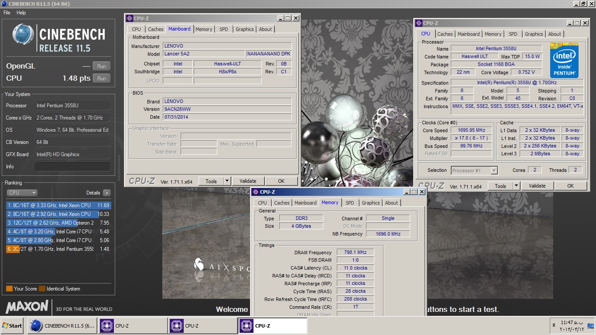Open Caches tab in right CPU-Z window

pyautogui.click(x=445, y=34)
